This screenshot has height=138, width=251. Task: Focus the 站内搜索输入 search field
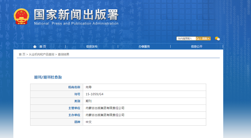coord(186,38)
